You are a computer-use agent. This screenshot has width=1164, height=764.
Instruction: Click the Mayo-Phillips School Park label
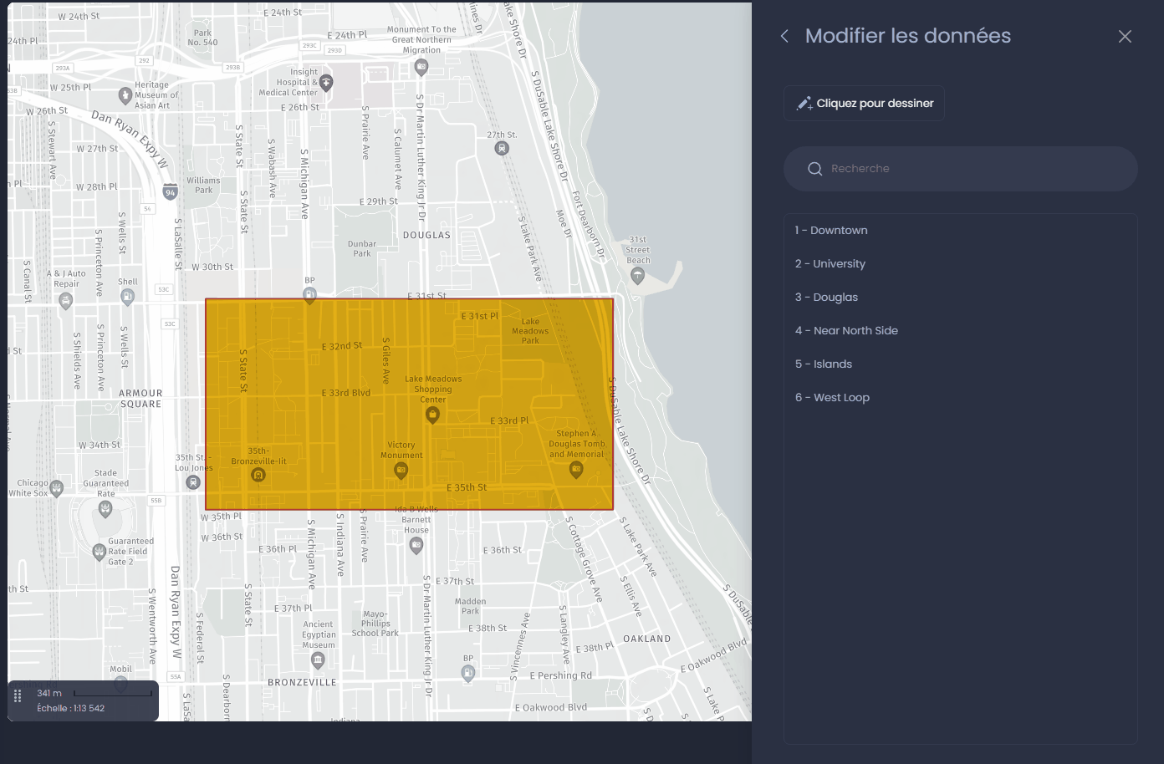[375, 624]
